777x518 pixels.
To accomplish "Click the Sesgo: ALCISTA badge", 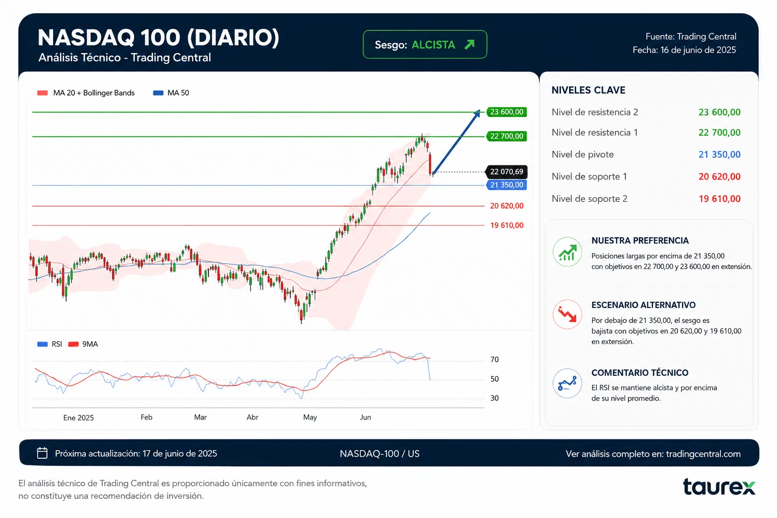I will 425,45.
